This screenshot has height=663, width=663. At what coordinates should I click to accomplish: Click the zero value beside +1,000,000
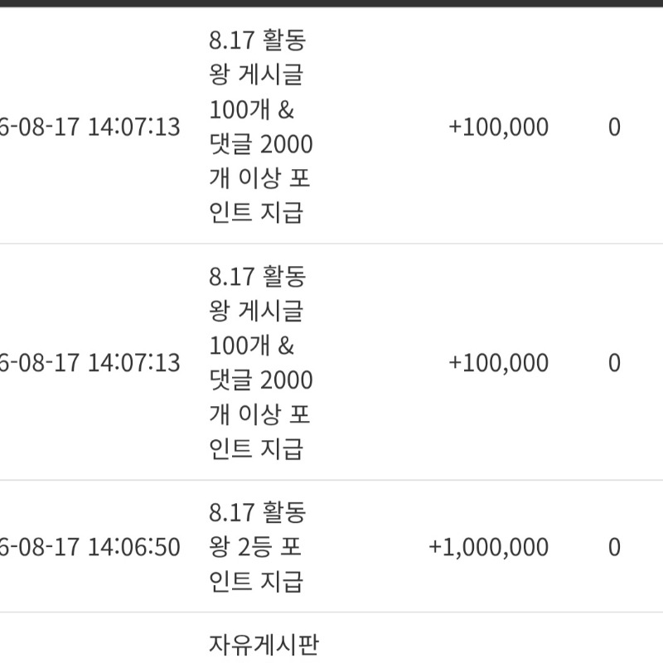click(614, 547)
